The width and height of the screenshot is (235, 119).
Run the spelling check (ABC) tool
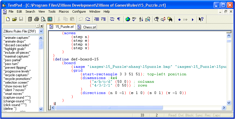(x=134, y=19)
